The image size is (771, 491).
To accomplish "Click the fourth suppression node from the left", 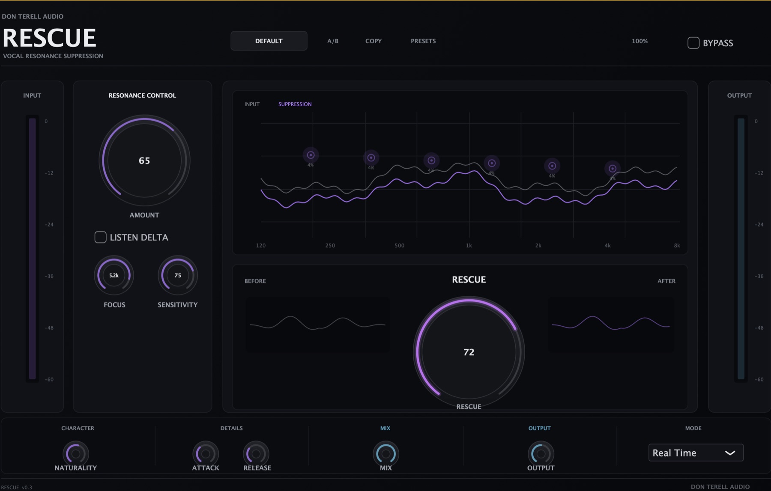I will coord(492,163).
